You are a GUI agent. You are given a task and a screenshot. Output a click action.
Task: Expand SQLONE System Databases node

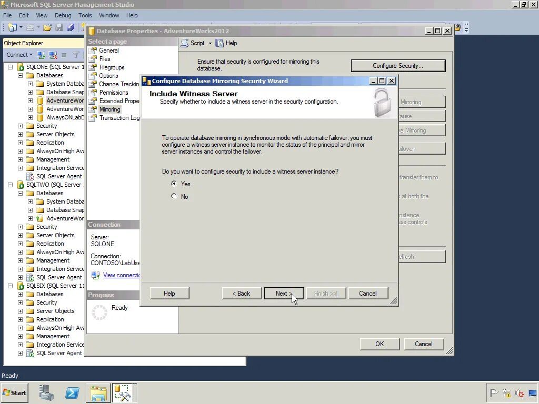pyautogui.click(x=30, y=84)
